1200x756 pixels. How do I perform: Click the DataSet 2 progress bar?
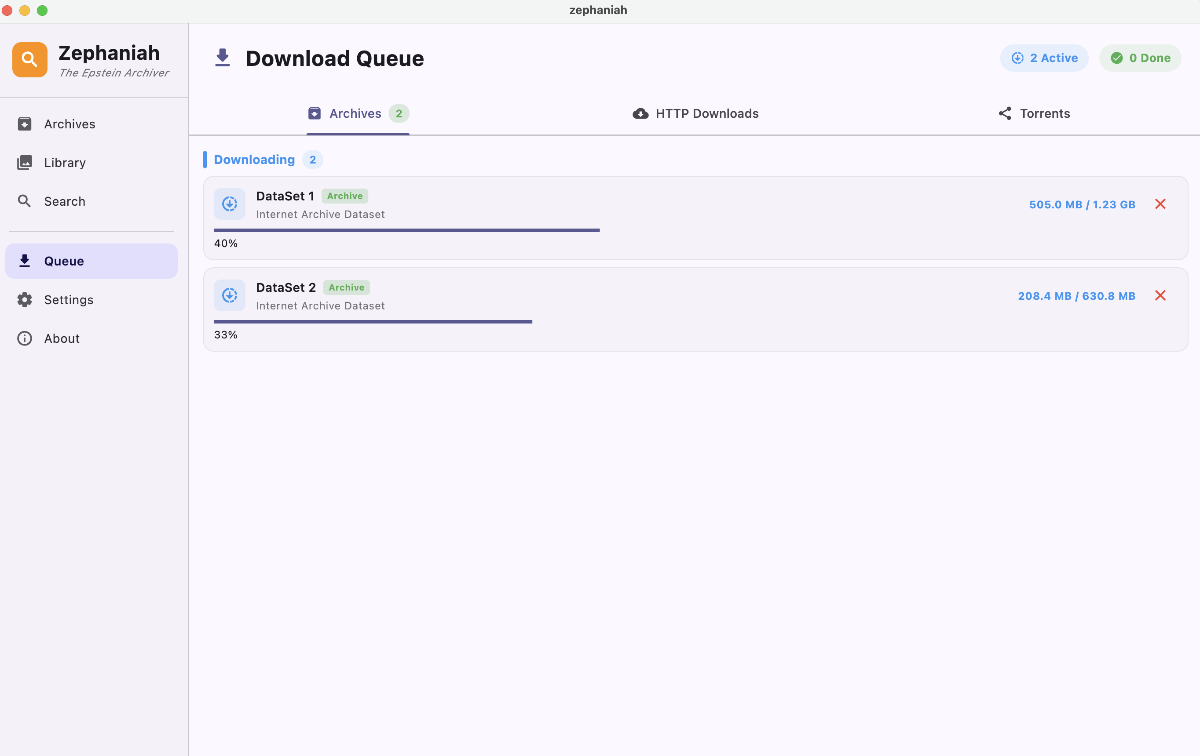click(373, 322)
